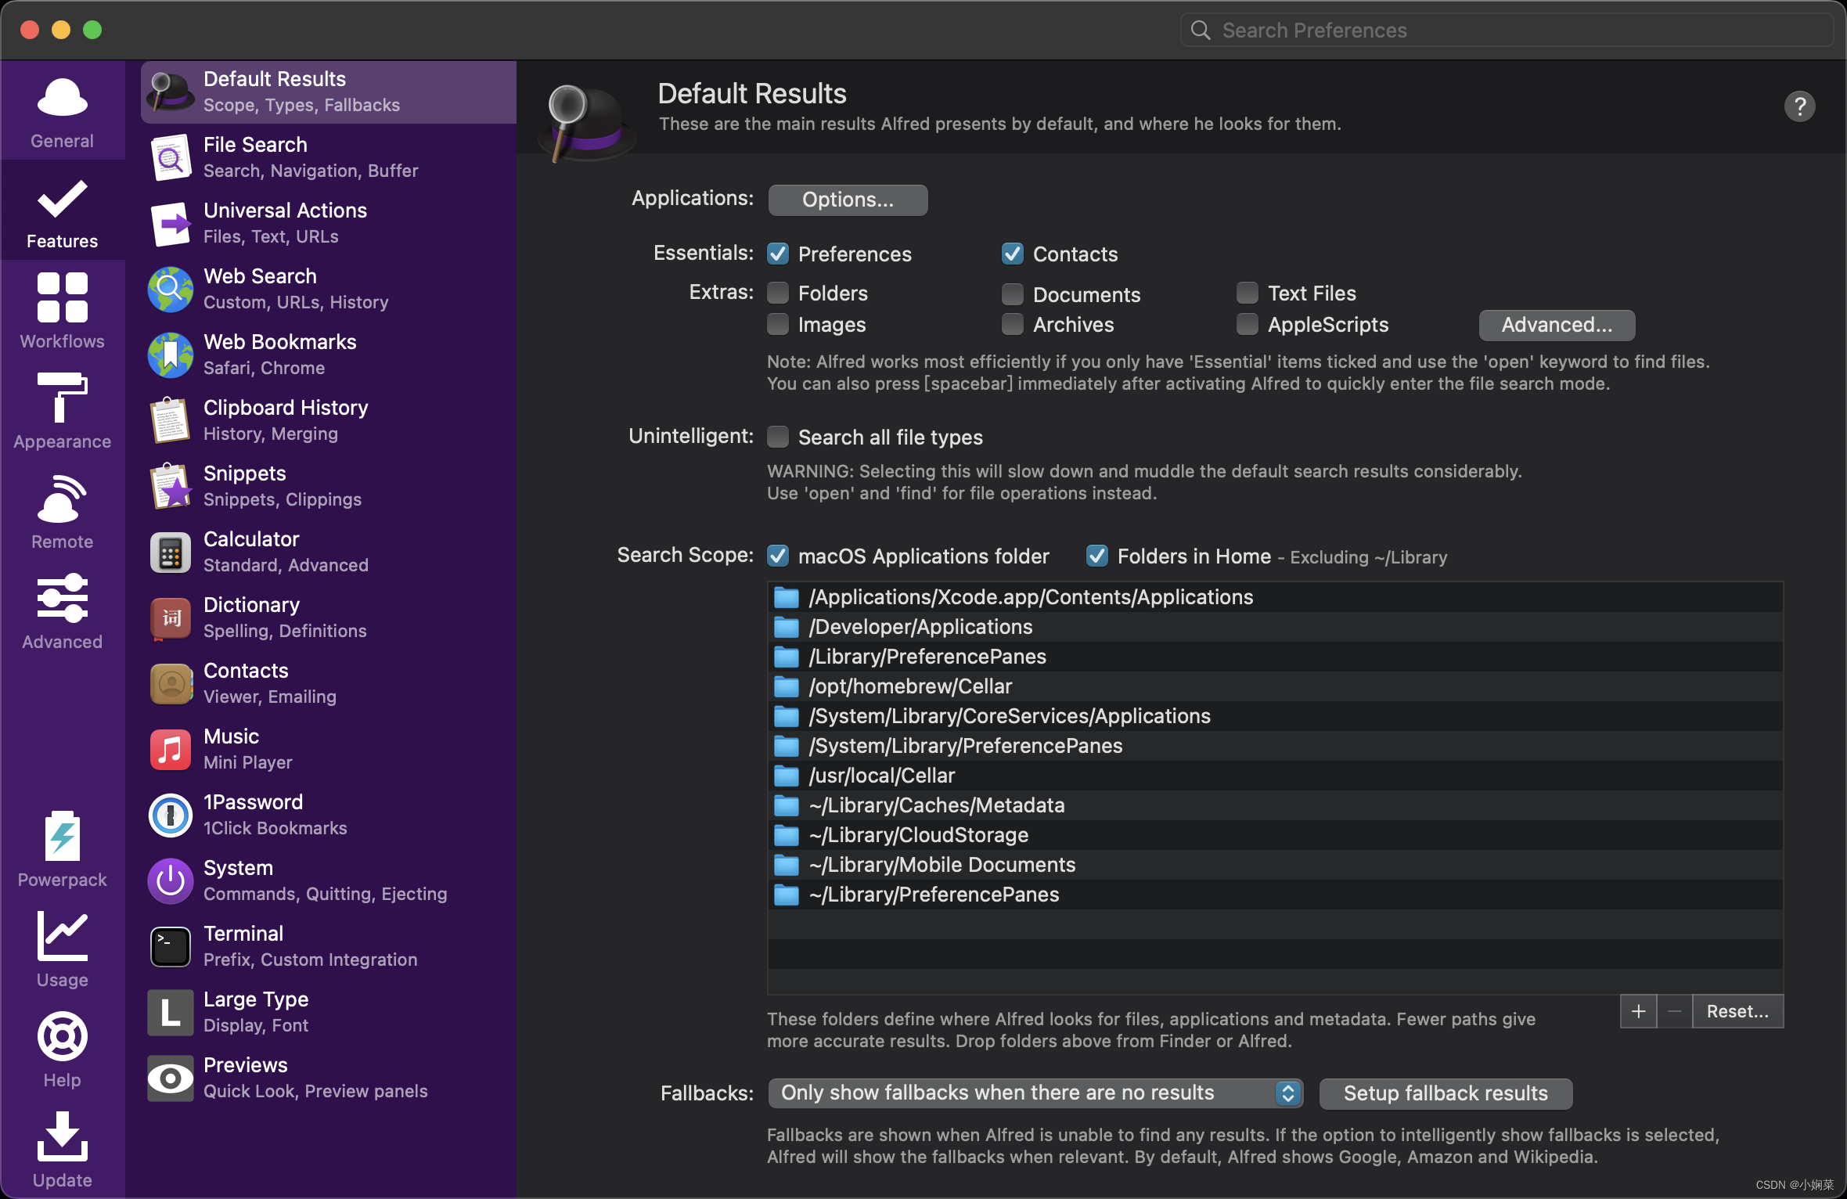The image size is (1847, 1199).
Task: Select Default Results in features list
Action: [329, 92]
